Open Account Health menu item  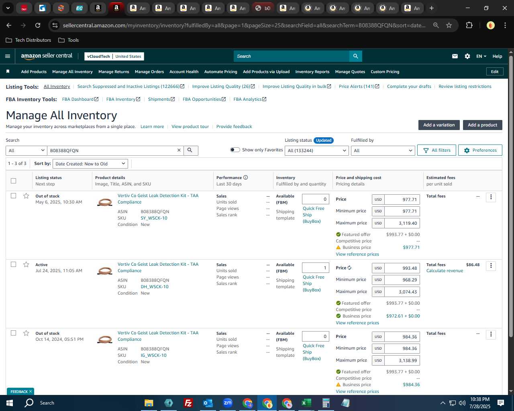point(184,71)
